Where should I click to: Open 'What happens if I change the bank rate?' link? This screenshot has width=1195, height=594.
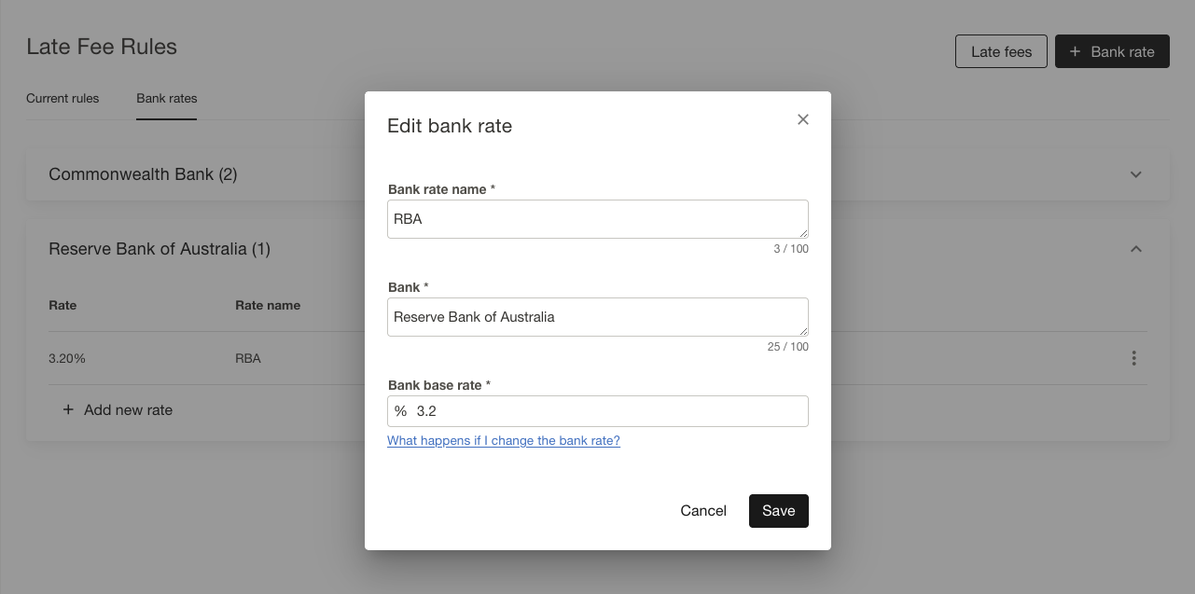tap(504, 440)
